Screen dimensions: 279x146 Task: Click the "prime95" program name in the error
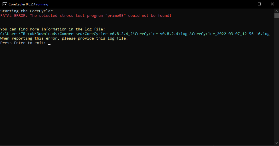116,16
